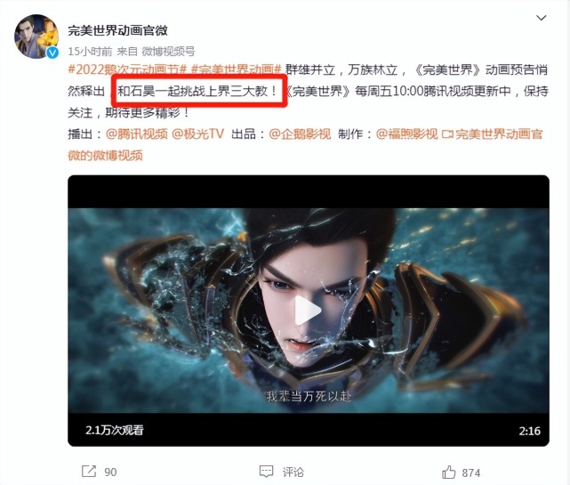Click the 完美世界动画官微 profile avatar

coord(36,36)
